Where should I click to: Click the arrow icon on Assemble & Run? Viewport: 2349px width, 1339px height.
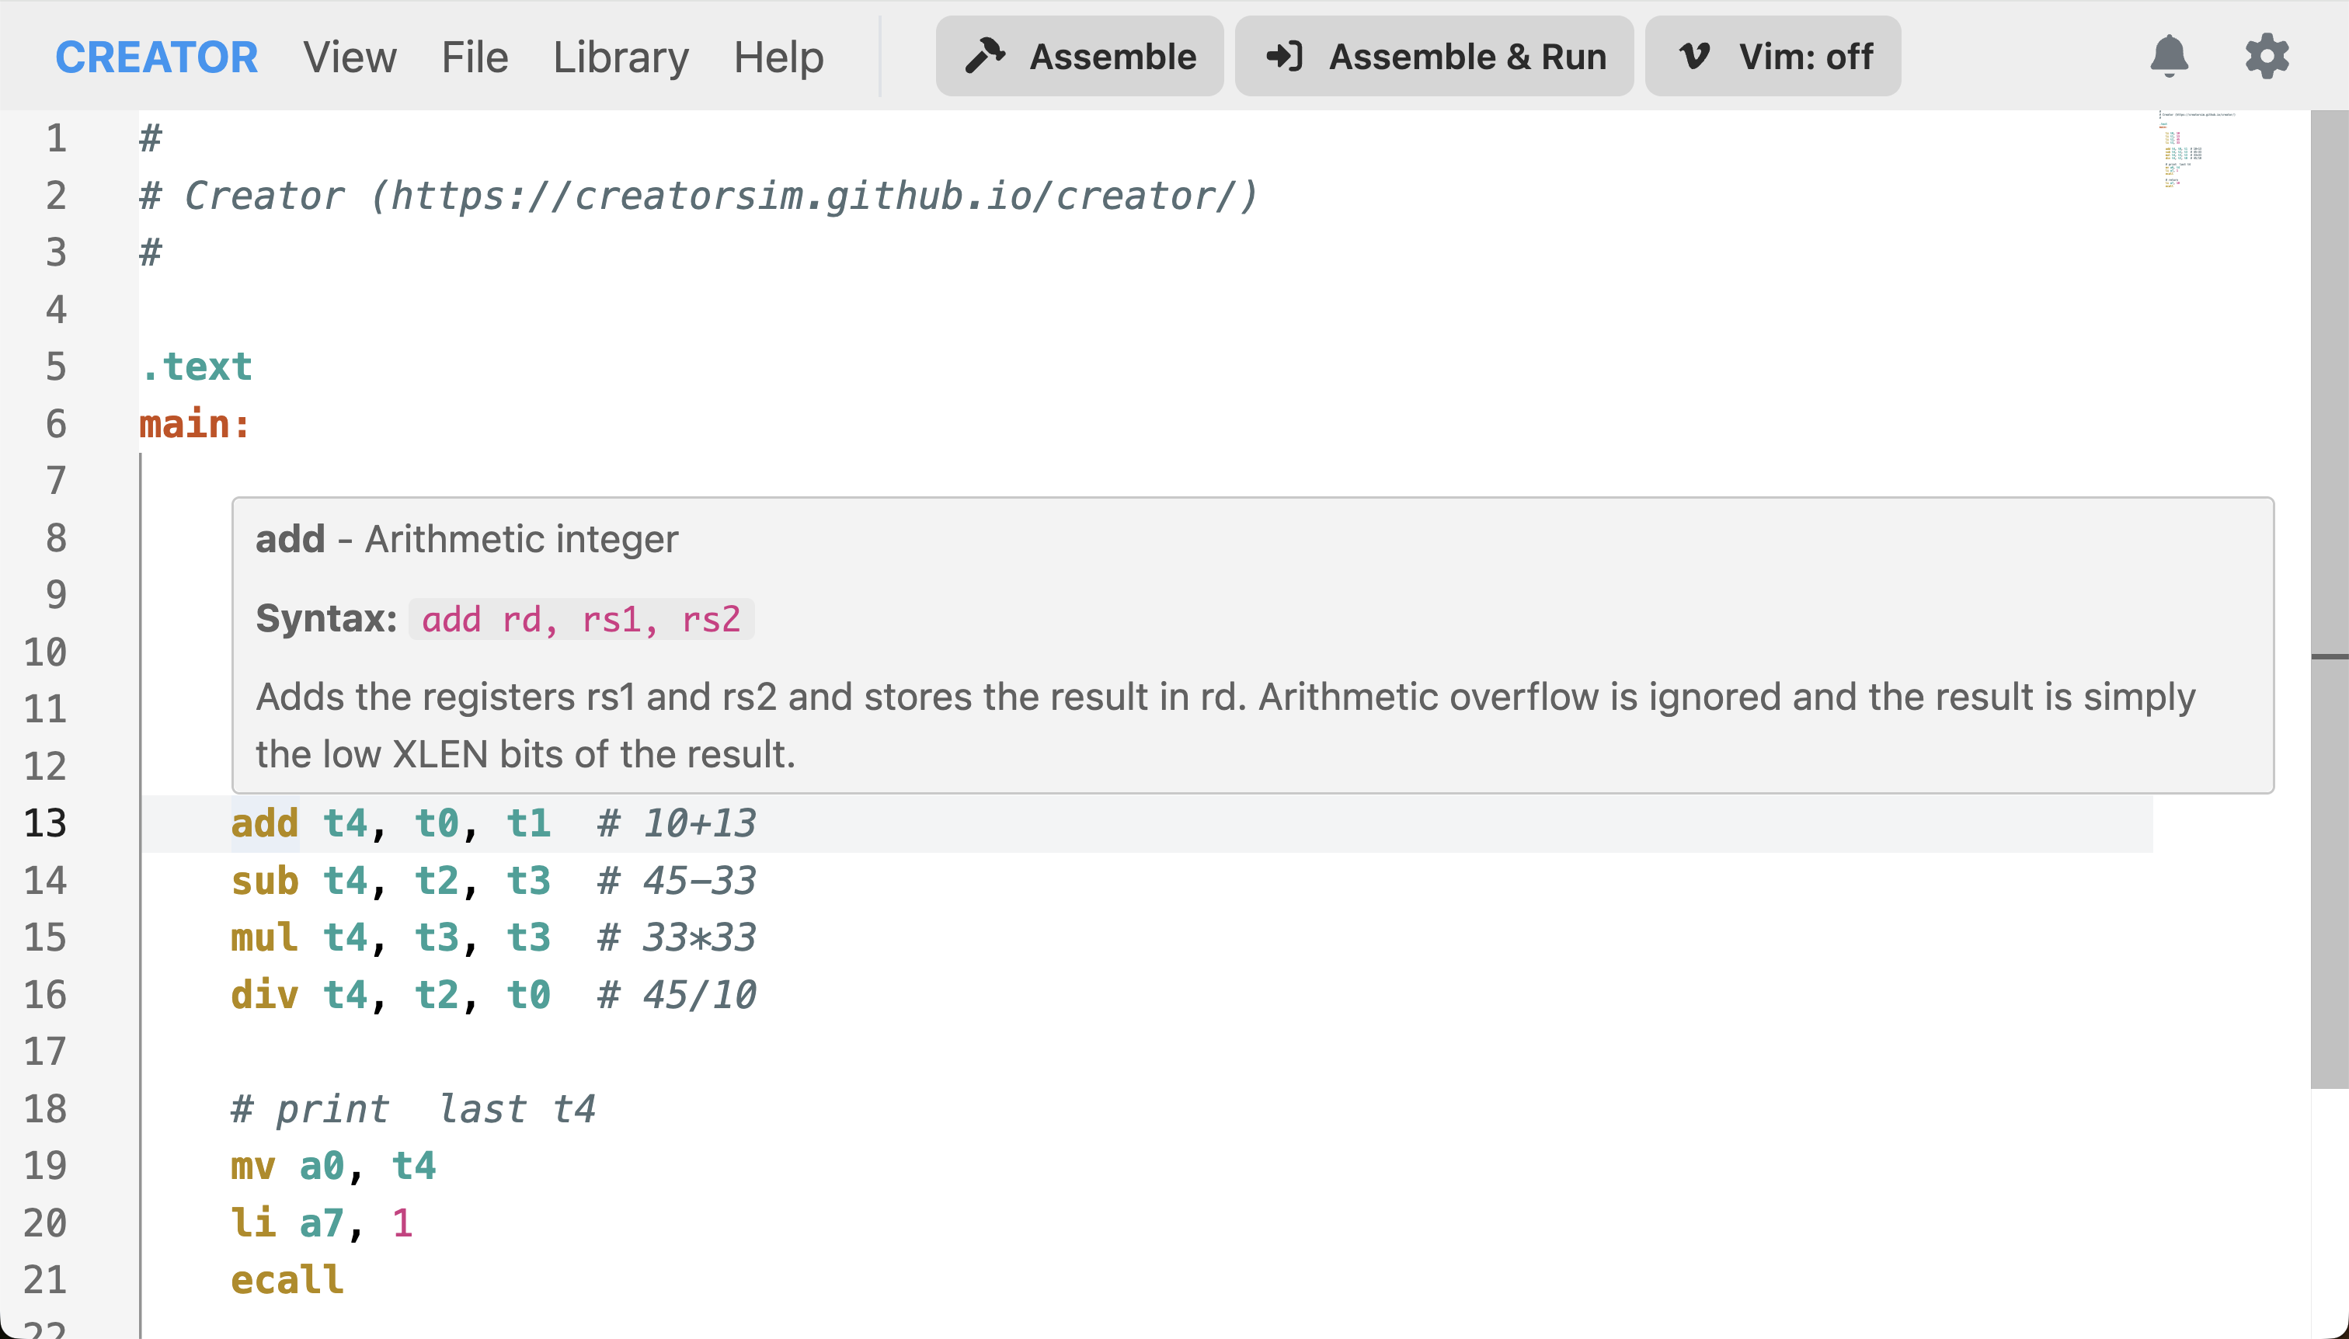pos(1285,56)
